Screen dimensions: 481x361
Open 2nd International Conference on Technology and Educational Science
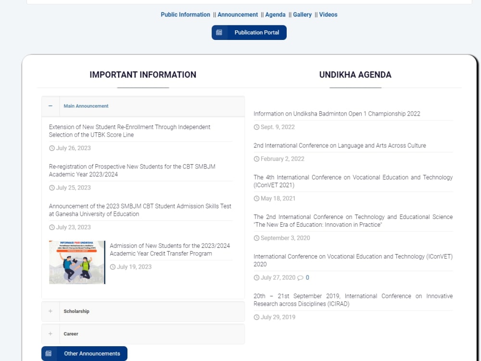353,221
